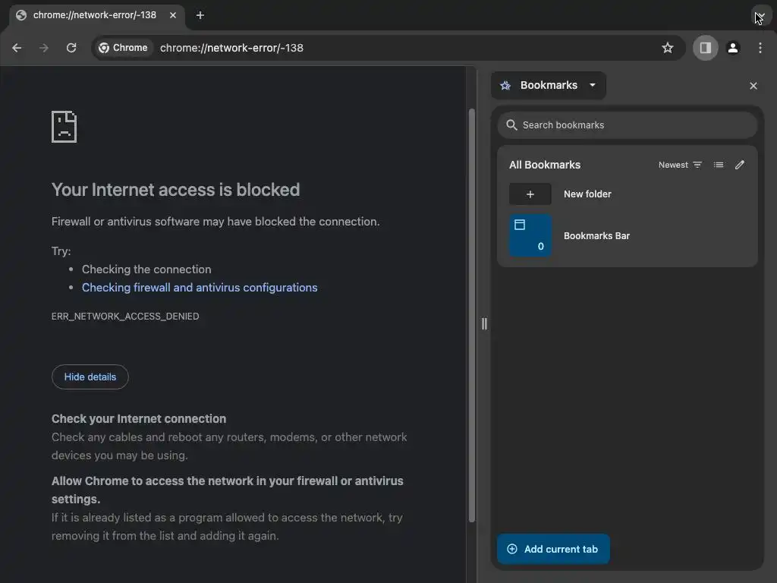Screen dimensions: 777x583
Task: Expand the tab search chevron
Action: point(760,15)
